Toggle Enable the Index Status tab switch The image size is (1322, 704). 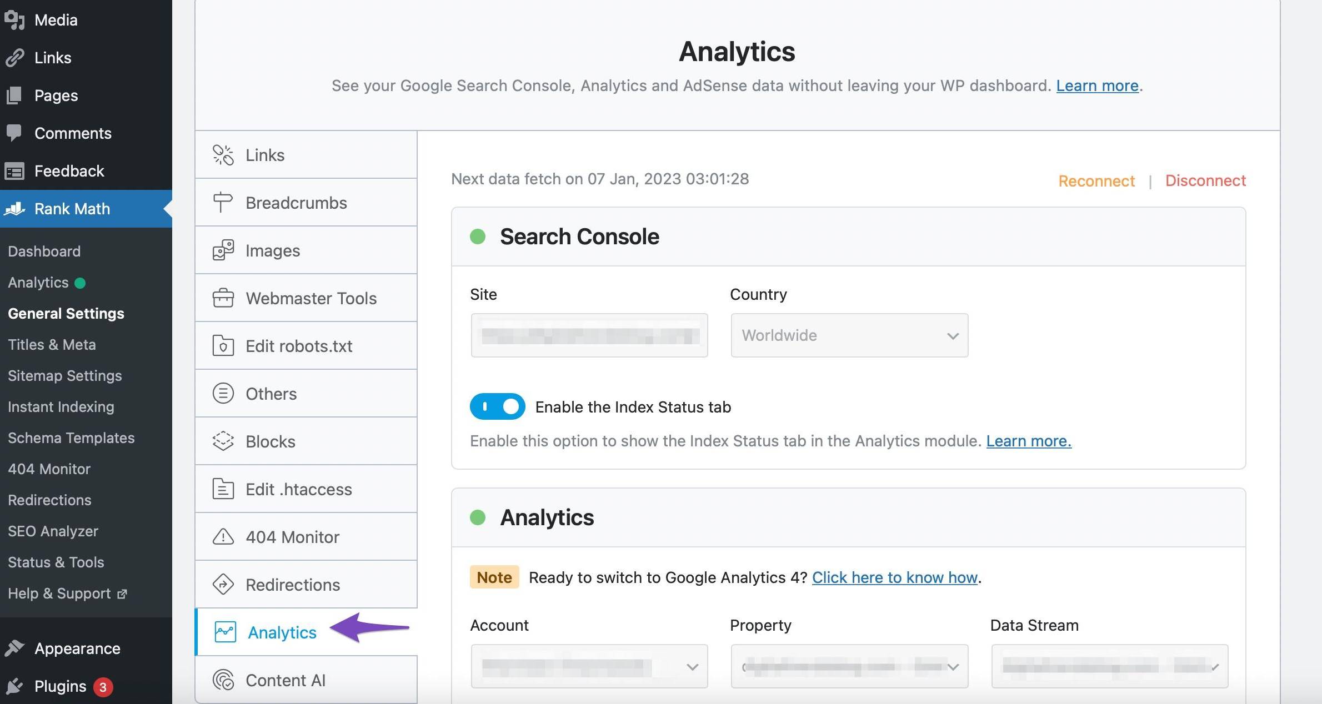[x=497, y=406]
